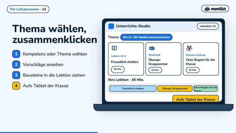Select the blue Freundlich chatten lesson block

133,89
